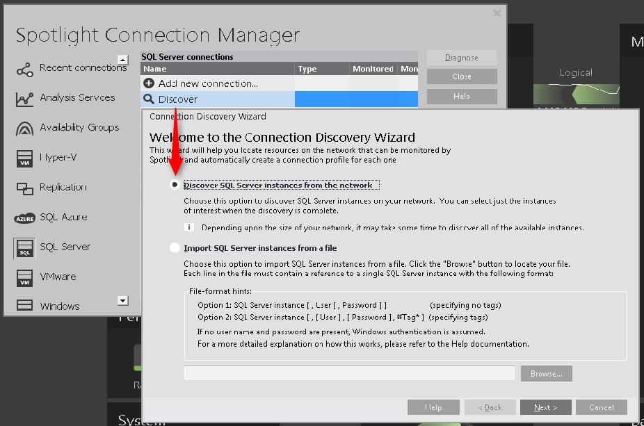
Task: Choose Import SQL Server instances from file
Action: point(175,248)
